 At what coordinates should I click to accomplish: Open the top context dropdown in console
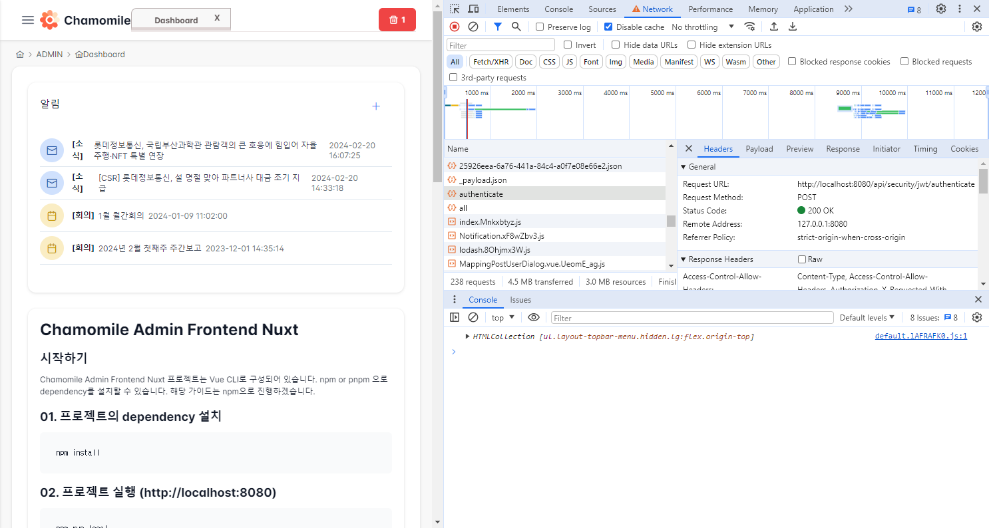(x=503, y=317)
